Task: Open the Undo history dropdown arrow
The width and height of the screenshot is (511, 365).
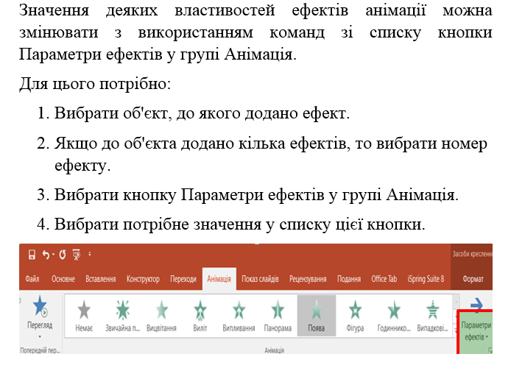Action: tap(54, 255)
